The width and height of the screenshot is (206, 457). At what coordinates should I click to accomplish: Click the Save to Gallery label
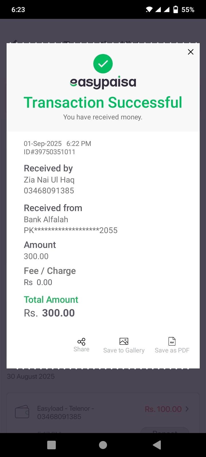click(x=124, y=350)
